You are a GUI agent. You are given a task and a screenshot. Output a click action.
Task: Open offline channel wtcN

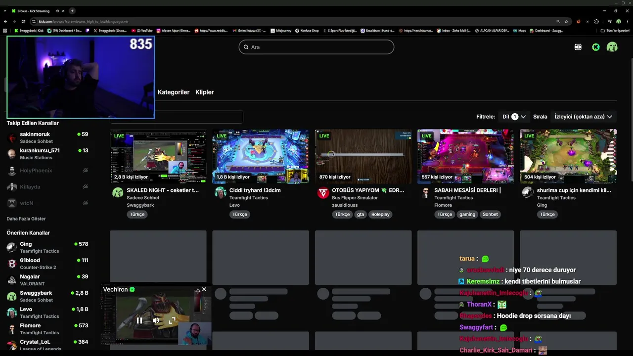pos(47,203)
